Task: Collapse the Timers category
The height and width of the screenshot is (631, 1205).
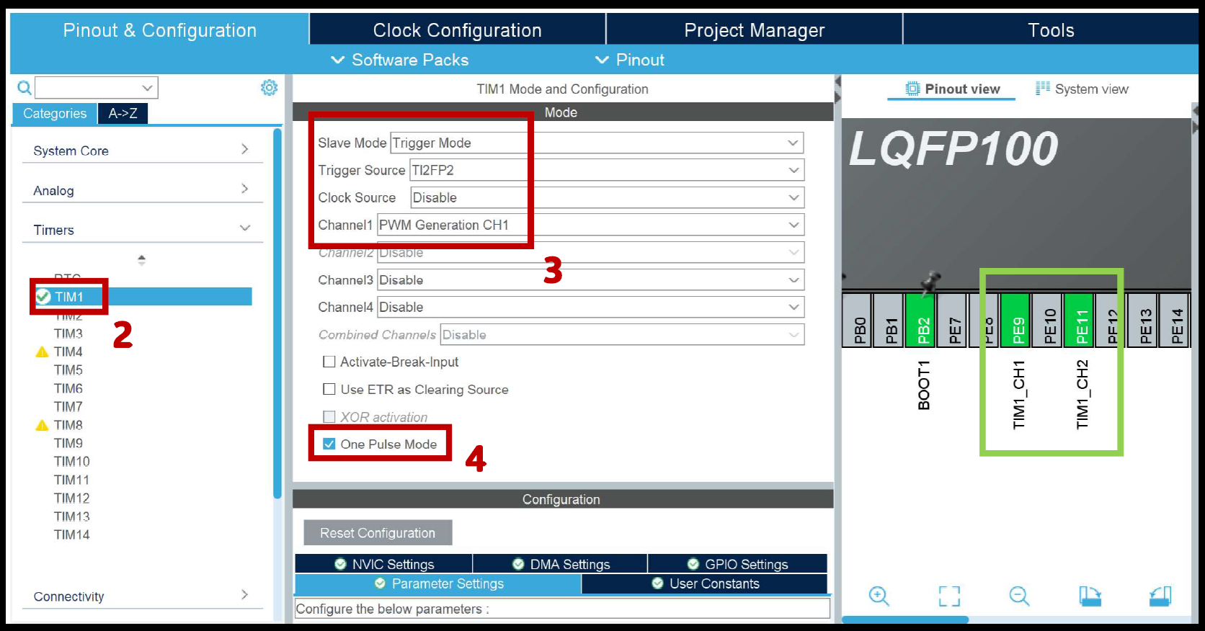Action: tap(142, 229)
